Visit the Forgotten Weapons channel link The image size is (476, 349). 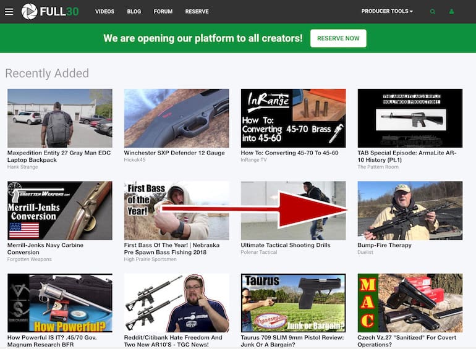coord(30,259)
